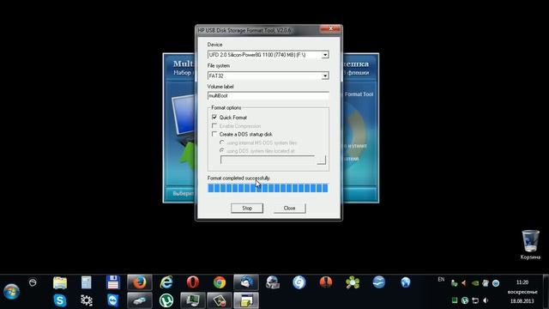Viewport: 549px width, 309px height.
Task: Click the Close button in format tool
Action: pyautogui.click(x=290, y=208)
